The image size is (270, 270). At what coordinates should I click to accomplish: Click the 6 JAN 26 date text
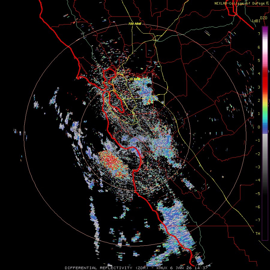pyautogui.click(x=181, y=268)
